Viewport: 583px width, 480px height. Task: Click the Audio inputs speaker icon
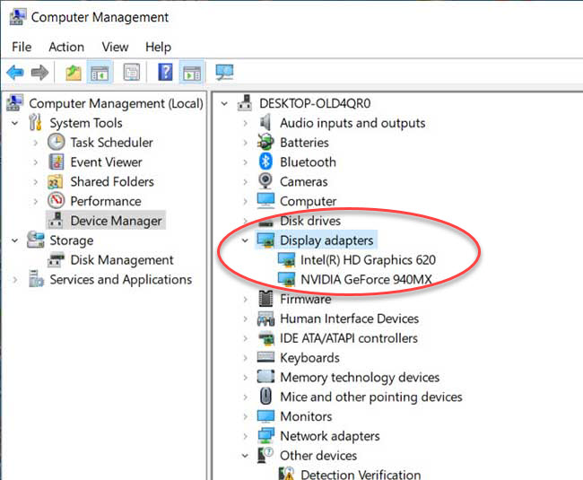(265, 123)
